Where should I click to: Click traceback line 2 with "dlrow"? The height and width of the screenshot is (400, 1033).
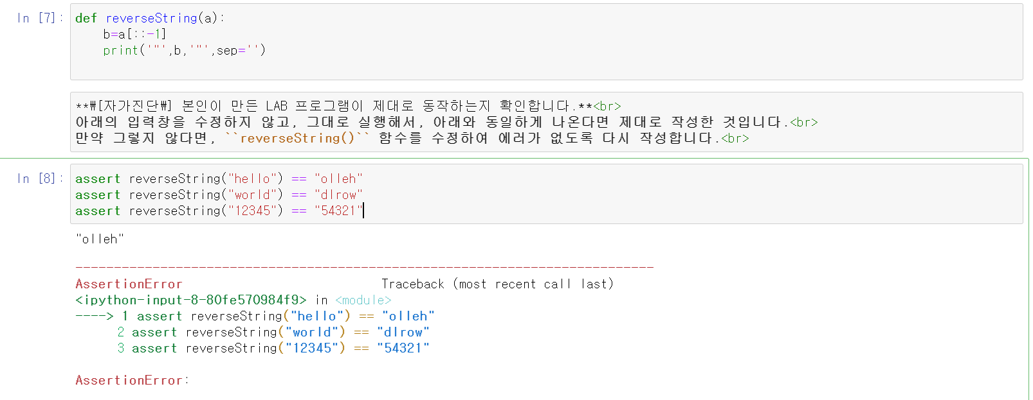(273, 332)
